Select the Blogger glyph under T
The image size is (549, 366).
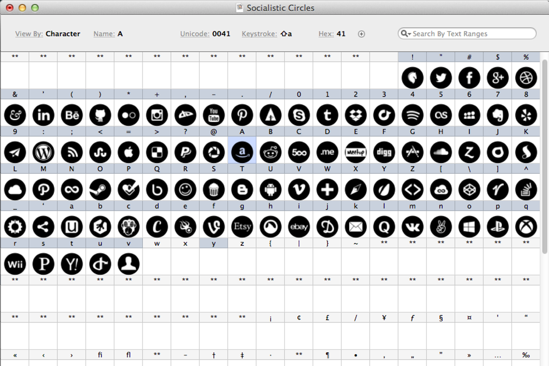click(242, 189)
